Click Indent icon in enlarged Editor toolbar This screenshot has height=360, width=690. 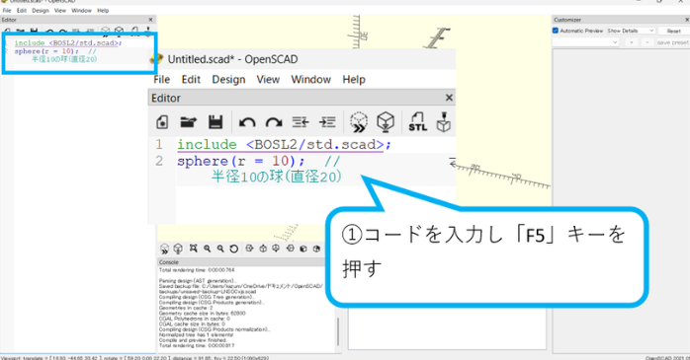[x=327, y=121]
